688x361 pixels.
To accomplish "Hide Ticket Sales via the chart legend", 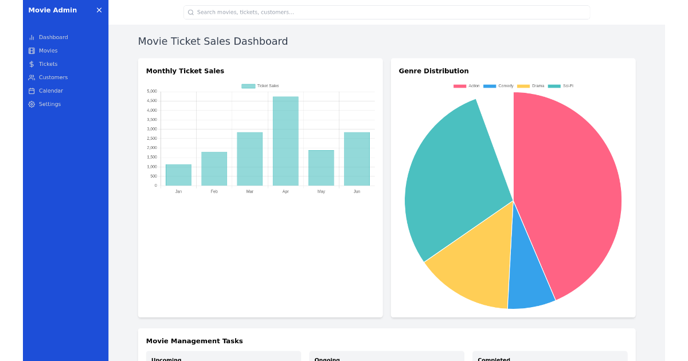I will click(x=261, y=85).
